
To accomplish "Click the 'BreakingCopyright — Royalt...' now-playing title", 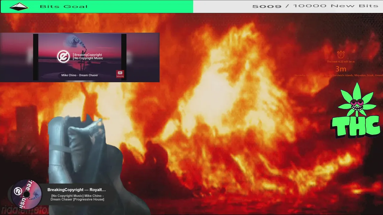I will pos(77,190).
